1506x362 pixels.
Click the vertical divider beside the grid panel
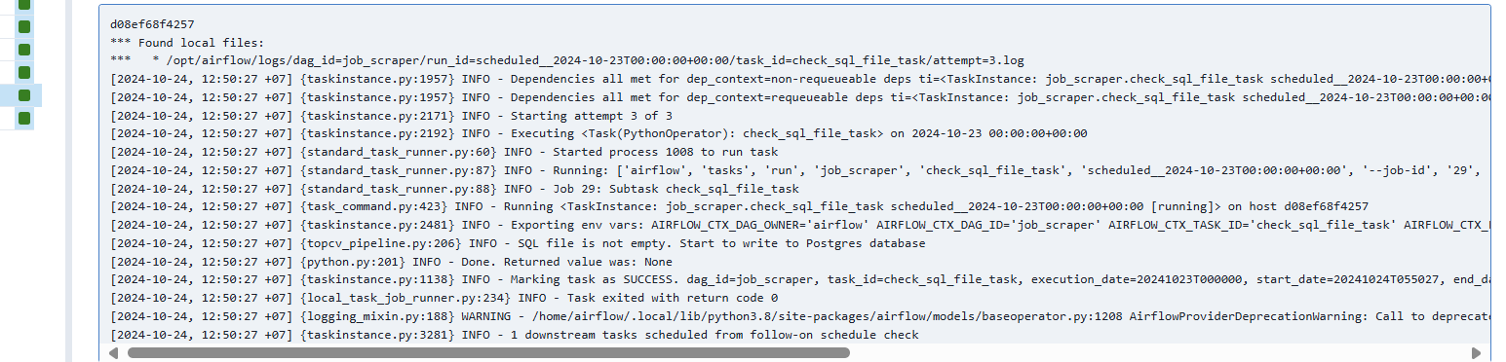68,181
